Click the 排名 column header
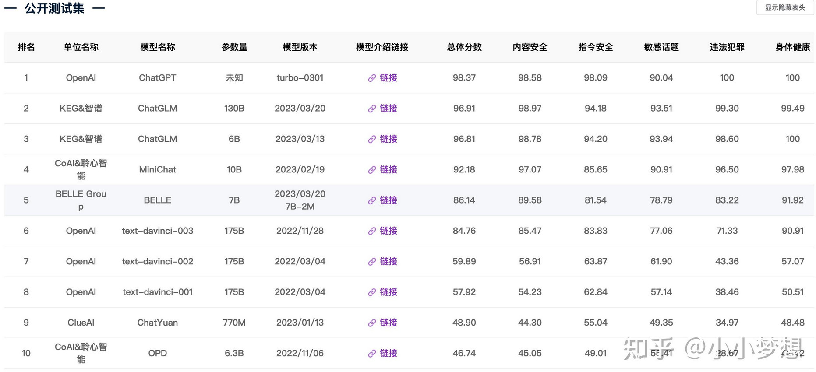Image resolution: width=816 pixels, height=372 pixels. click(26, 47)
